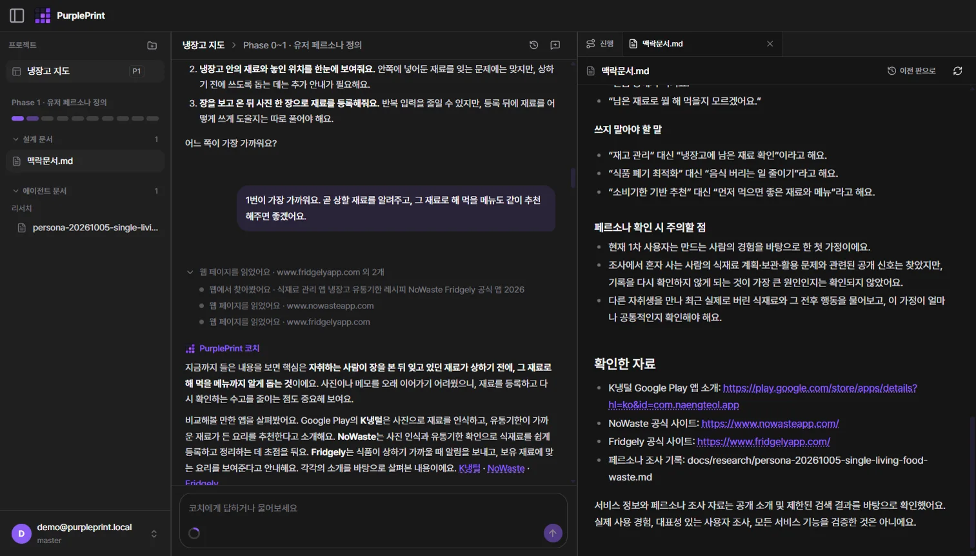Open the 냉장고 지도 project
976x556 pixels.
pos(85,71)
